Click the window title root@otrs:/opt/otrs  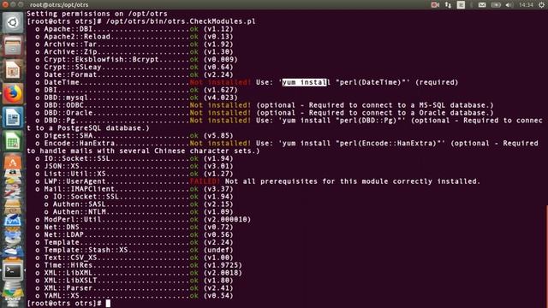(59, 5)
